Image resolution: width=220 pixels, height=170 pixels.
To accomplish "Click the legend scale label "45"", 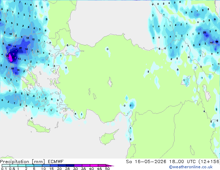I will 99,169.
